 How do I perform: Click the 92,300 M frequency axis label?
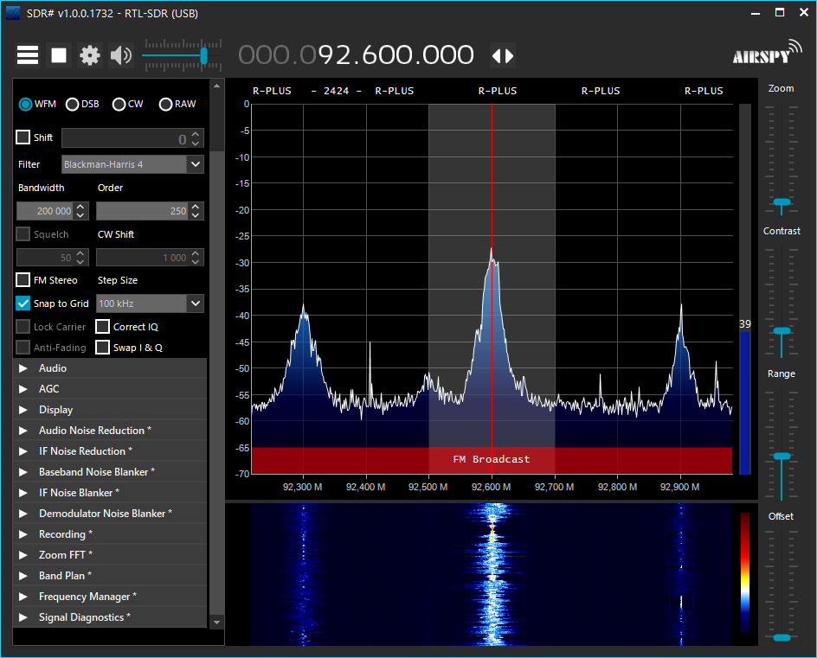coord(302,488)
